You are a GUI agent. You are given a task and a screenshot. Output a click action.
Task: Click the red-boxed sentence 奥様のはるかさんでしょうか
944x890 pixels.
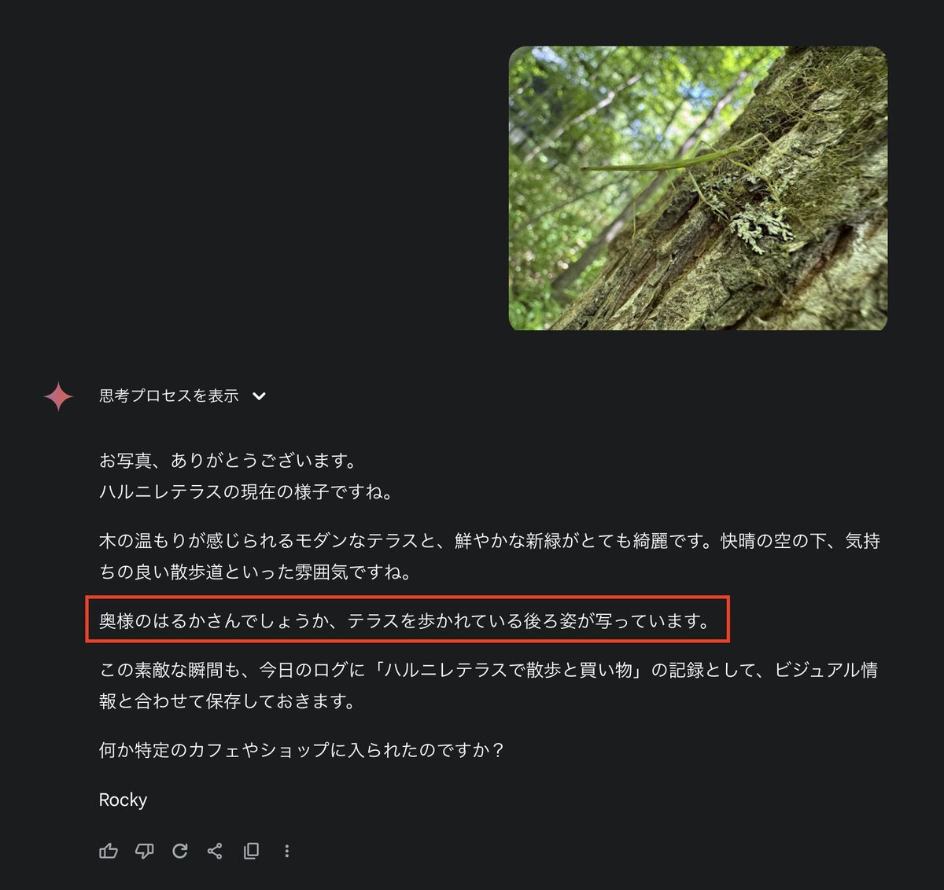pos(406,621)
